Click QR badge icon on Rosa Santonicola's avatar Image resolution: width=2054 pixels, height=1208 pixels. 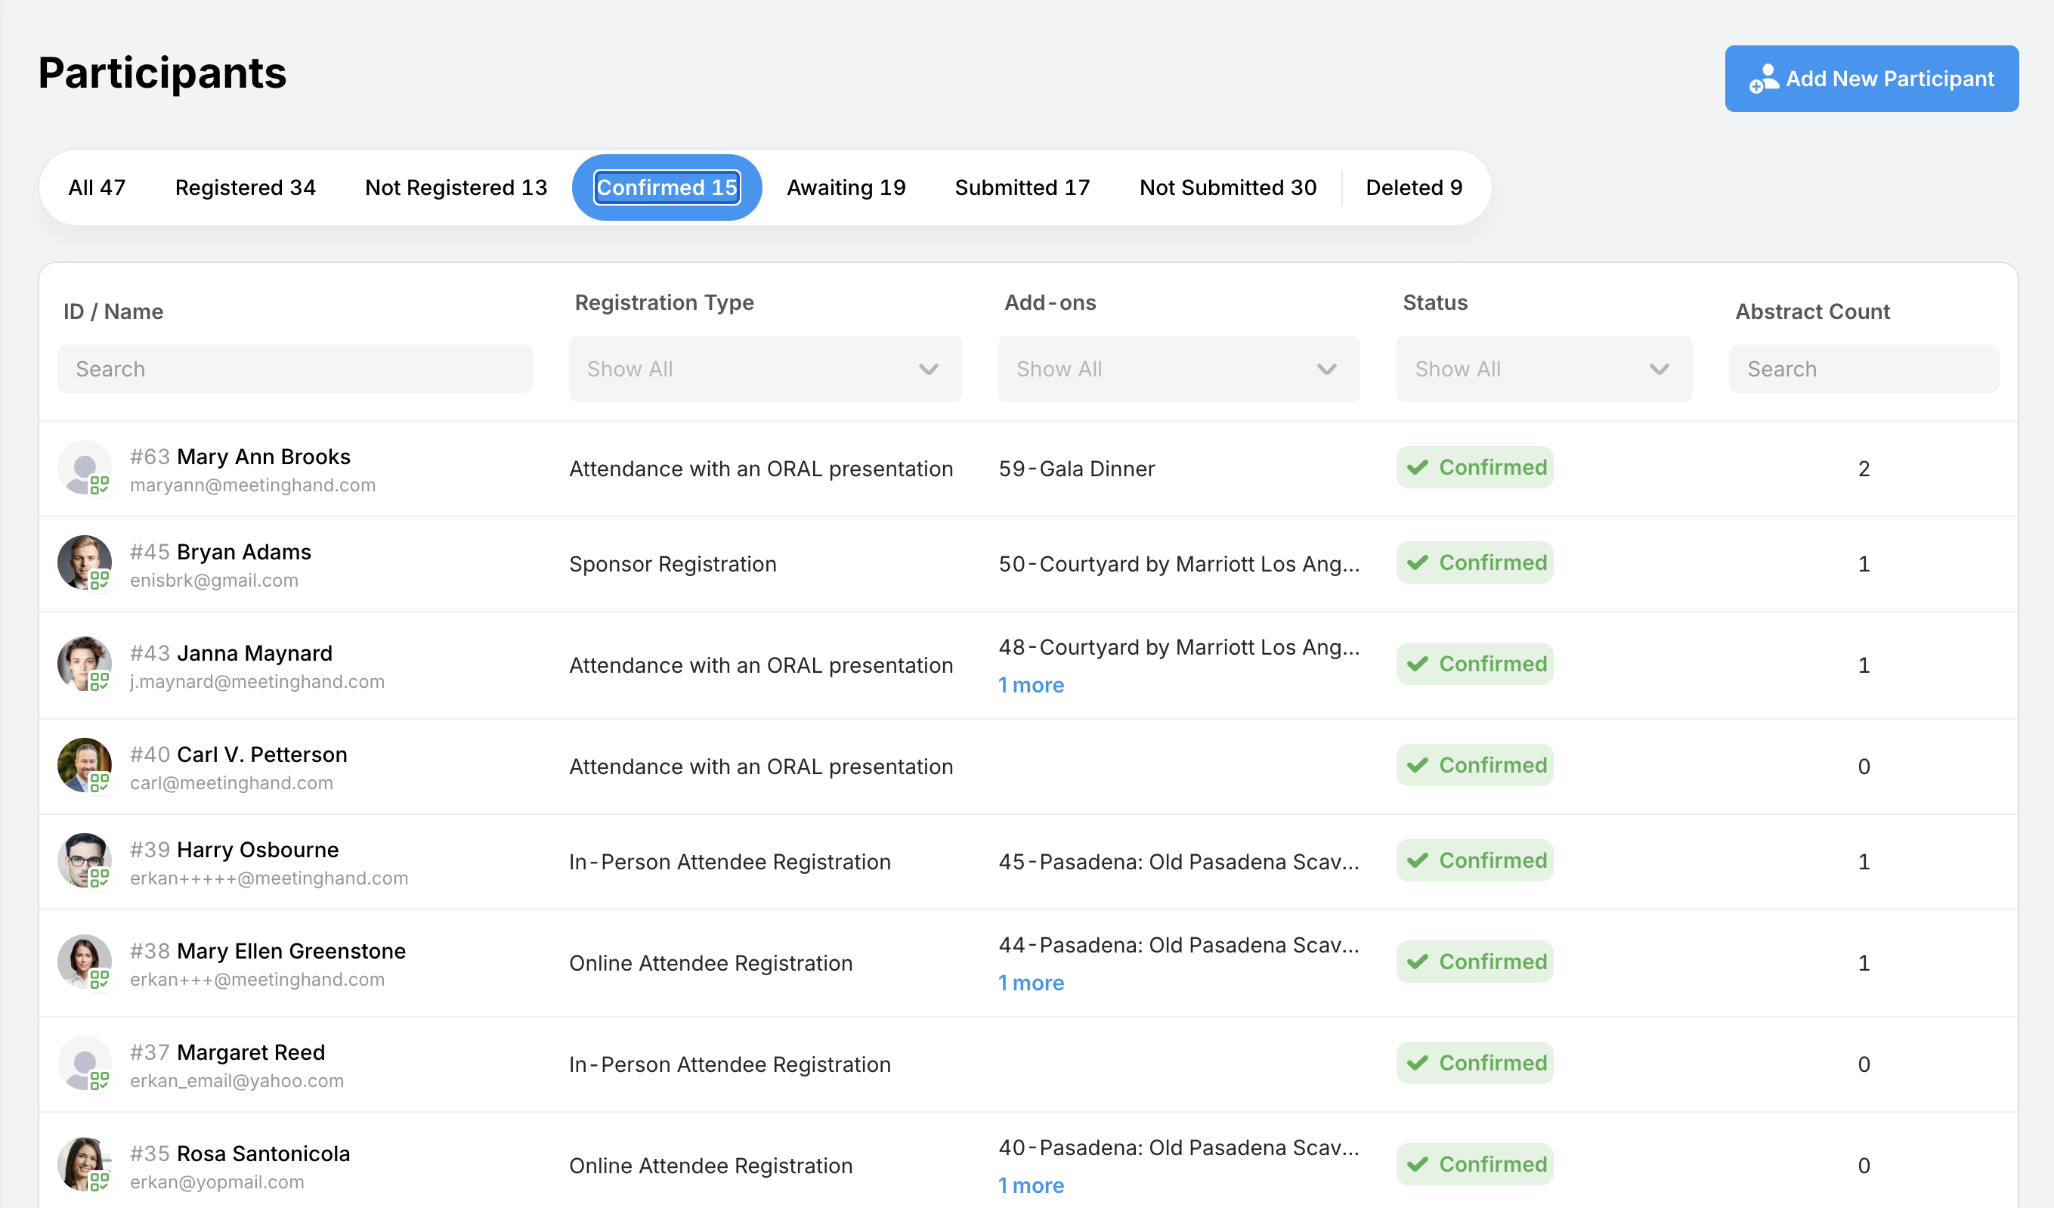tap(100, 1180)
